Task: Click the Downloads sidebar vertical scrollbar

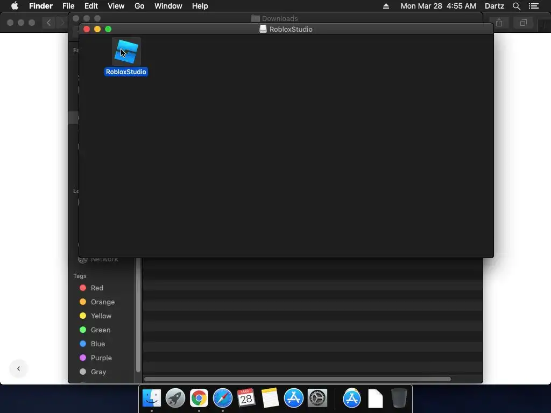Action: click(138, 315)
